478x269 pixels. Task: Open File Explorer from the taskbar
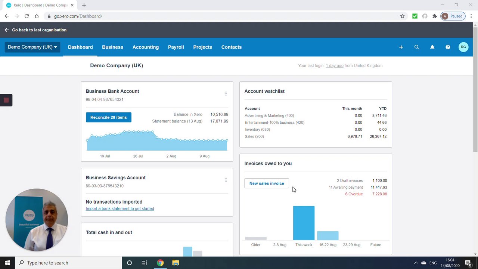click(x=176, y=263)
